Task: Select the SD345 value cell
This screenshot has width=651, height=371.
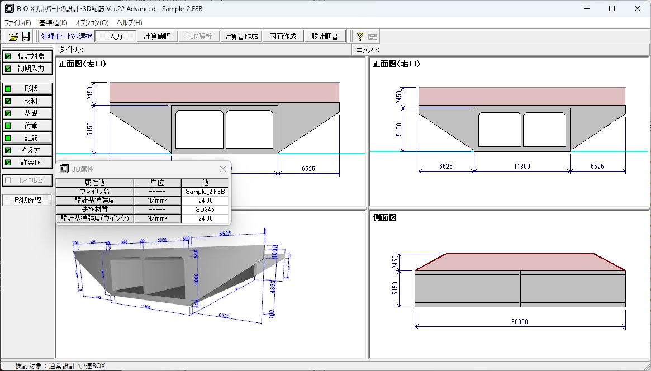Action: 205,210
